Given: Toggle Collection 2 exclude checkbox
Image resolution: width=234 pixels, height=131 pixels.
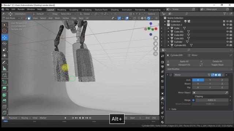Looking at the screenshot, I should 224,25.
